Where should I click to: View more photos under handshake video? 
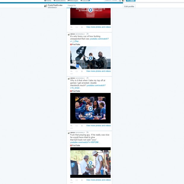[99, 180]
